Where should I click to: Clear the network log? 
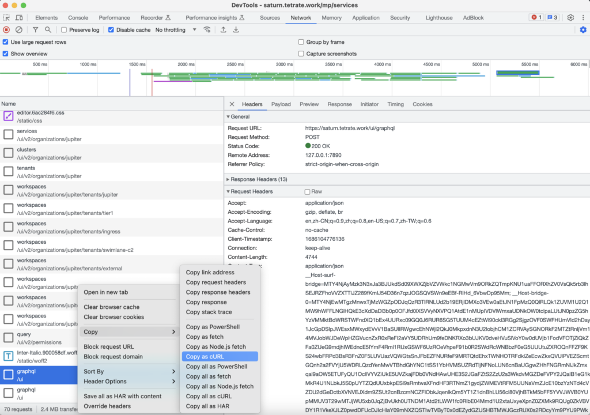(x=19, y=30)
